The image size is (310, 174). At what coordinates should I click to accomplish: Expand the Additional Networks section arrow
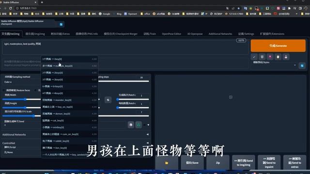pos(147,134)
